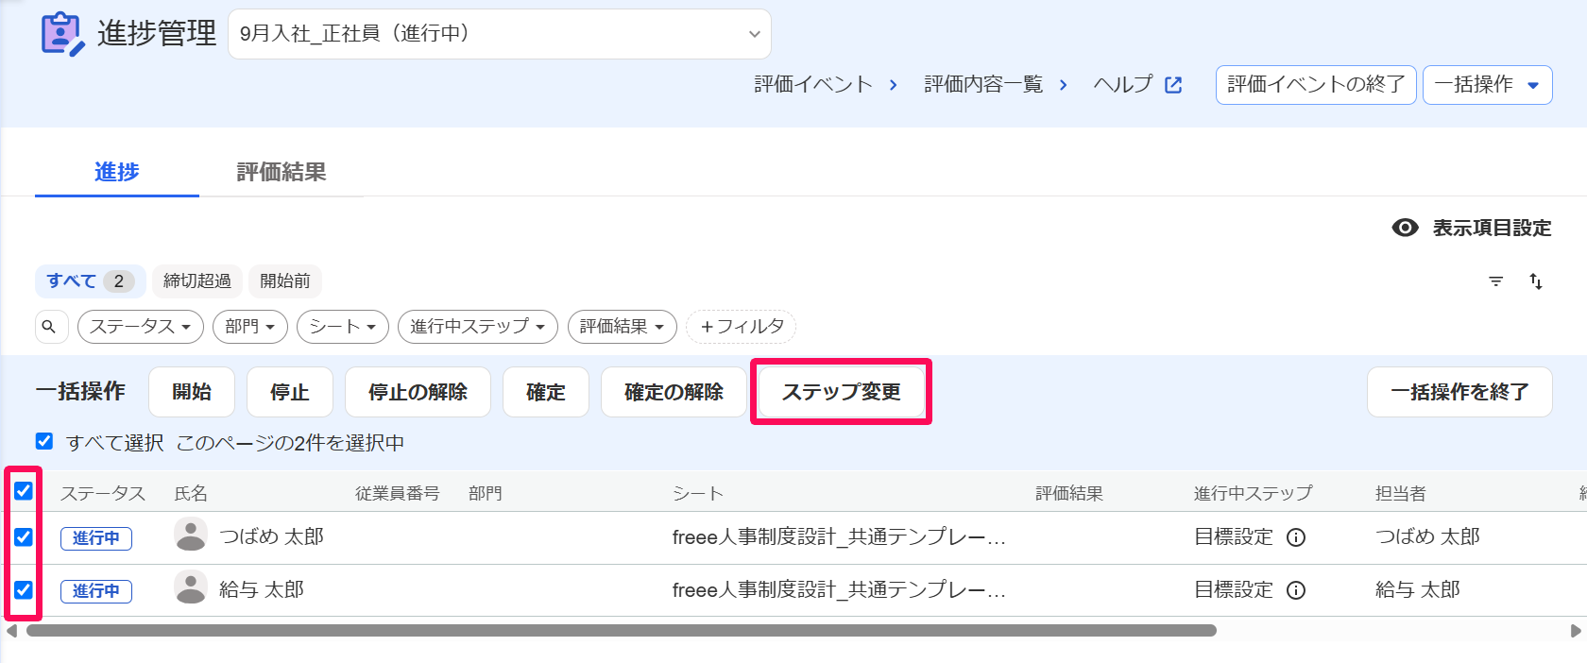
Task: Uncheck the checkbox for 給与 太郎 row
Action: coord(24,590)
